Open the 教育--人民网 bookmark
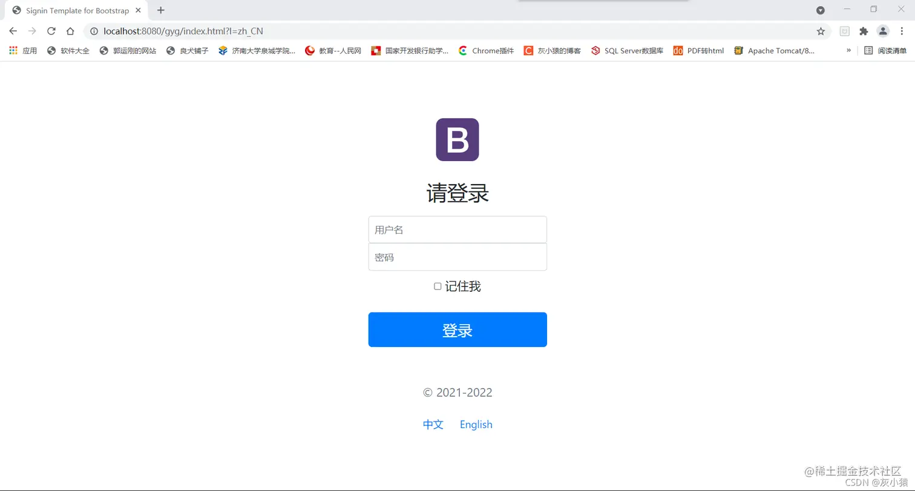 point(333,51)
